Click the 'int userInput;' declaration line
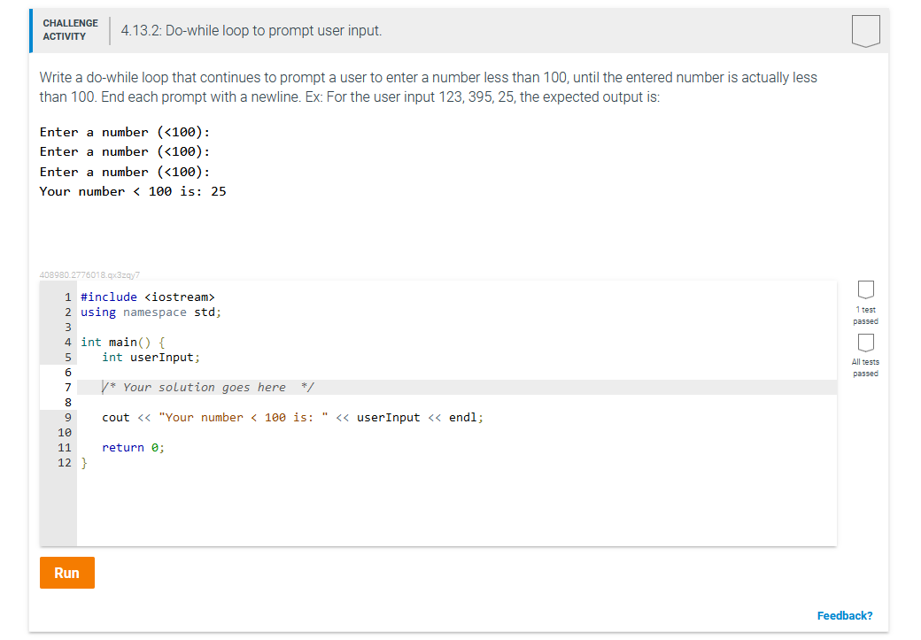921x640 pixels. pyautogui.click(x=151, y=358)
